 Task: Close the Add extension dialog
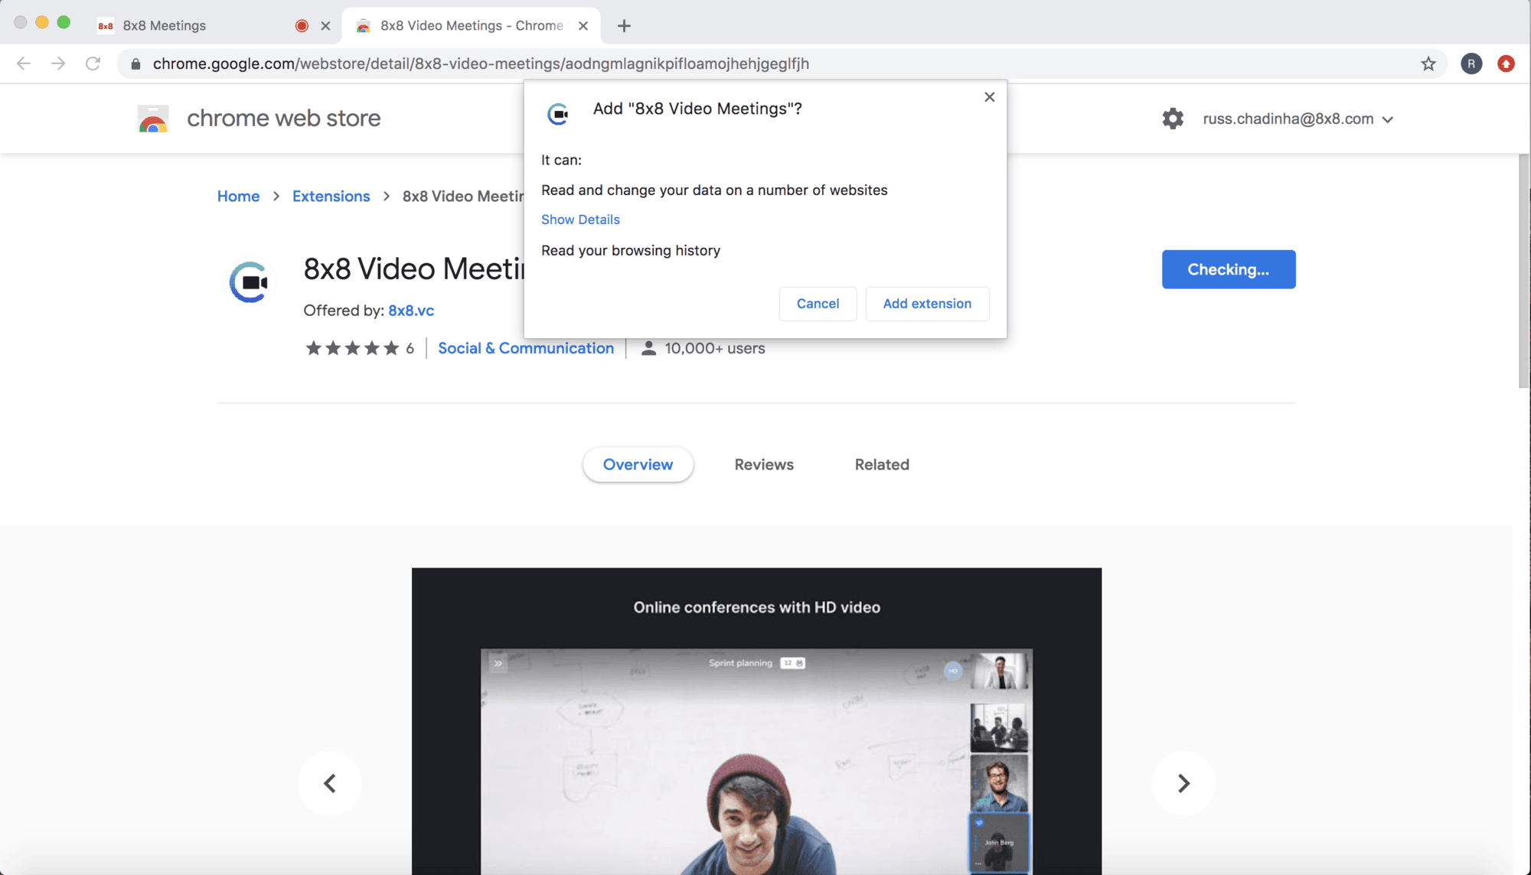pos(990,97)
